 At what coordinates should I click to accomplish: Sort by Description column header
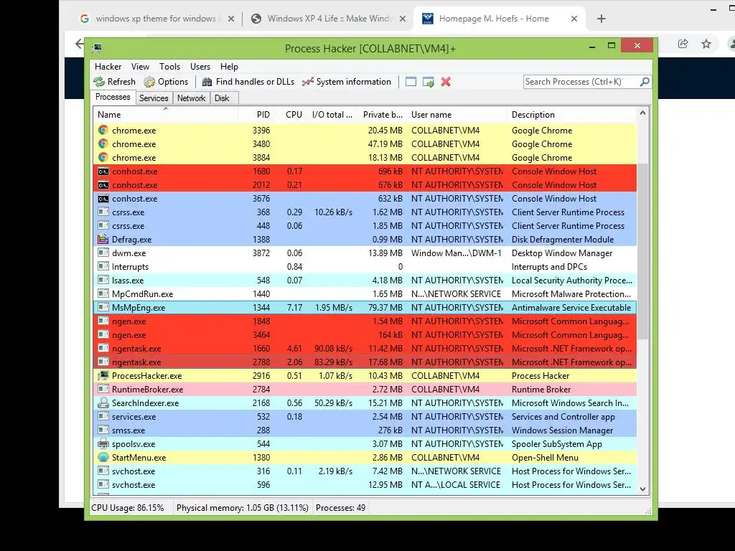click(572, 115)
